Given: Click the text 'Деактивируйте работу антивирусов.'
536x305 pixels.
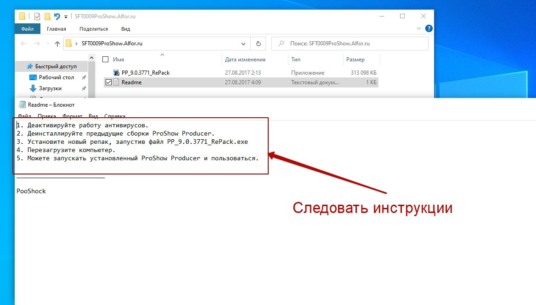Looking at the screenshot, I should [88, 125].
